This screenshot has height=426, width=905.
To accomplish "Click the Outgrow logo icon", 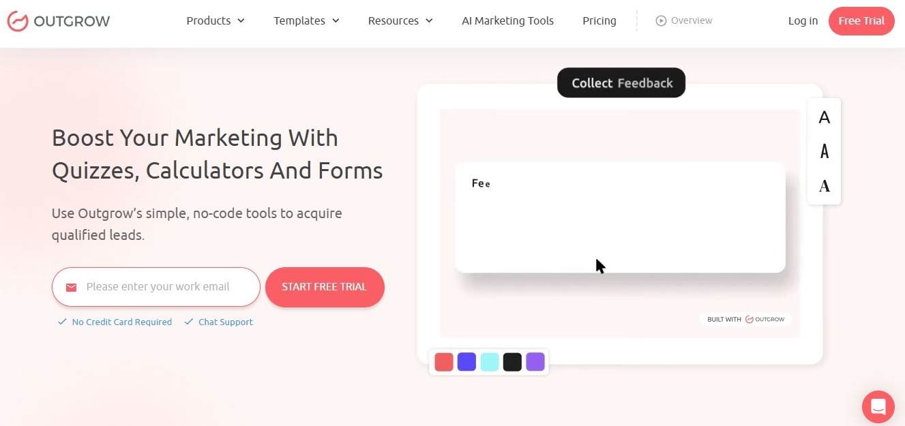I will pyautogui.click(x=18, y=21).
